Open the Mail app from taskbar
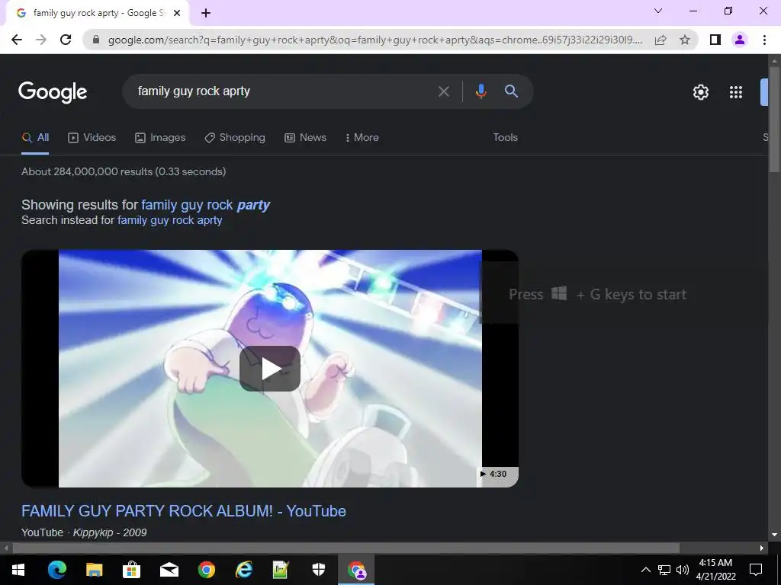 [x=169, y=570]
